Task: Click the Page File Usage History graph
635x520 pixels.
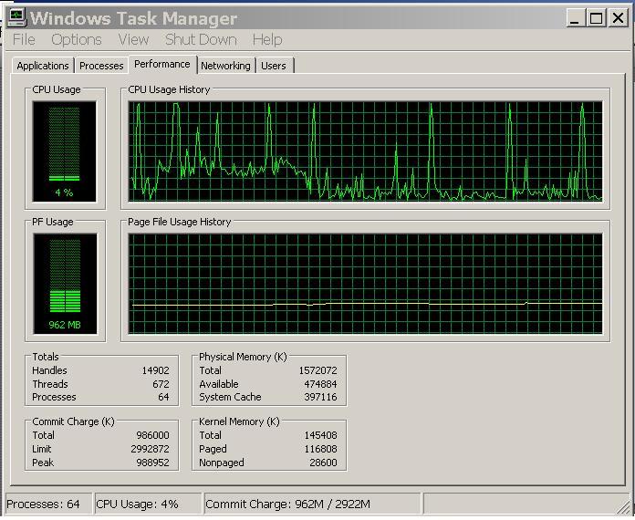Action: click(x=365, y=284)
